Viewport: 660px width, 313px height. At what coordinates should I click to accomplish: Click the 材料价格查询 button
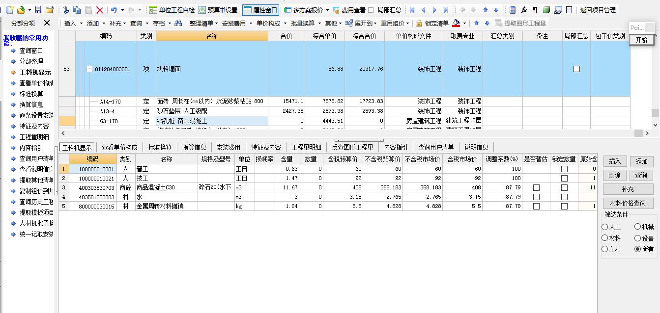628,203
